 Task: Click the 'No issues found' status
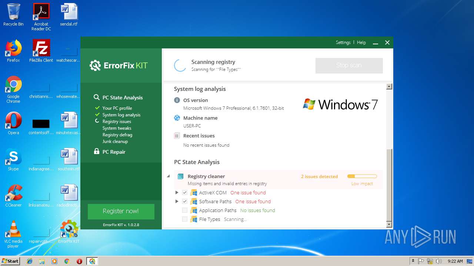pos(258,210)
